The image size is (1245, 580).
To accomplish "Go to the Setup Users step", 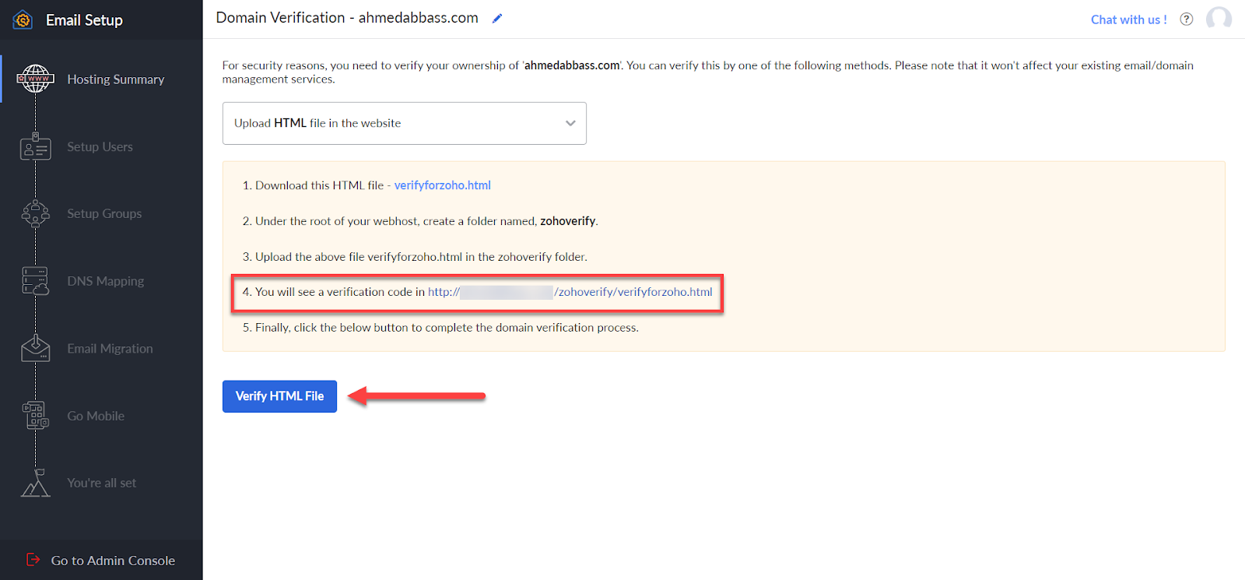I will tap(100, 146).
